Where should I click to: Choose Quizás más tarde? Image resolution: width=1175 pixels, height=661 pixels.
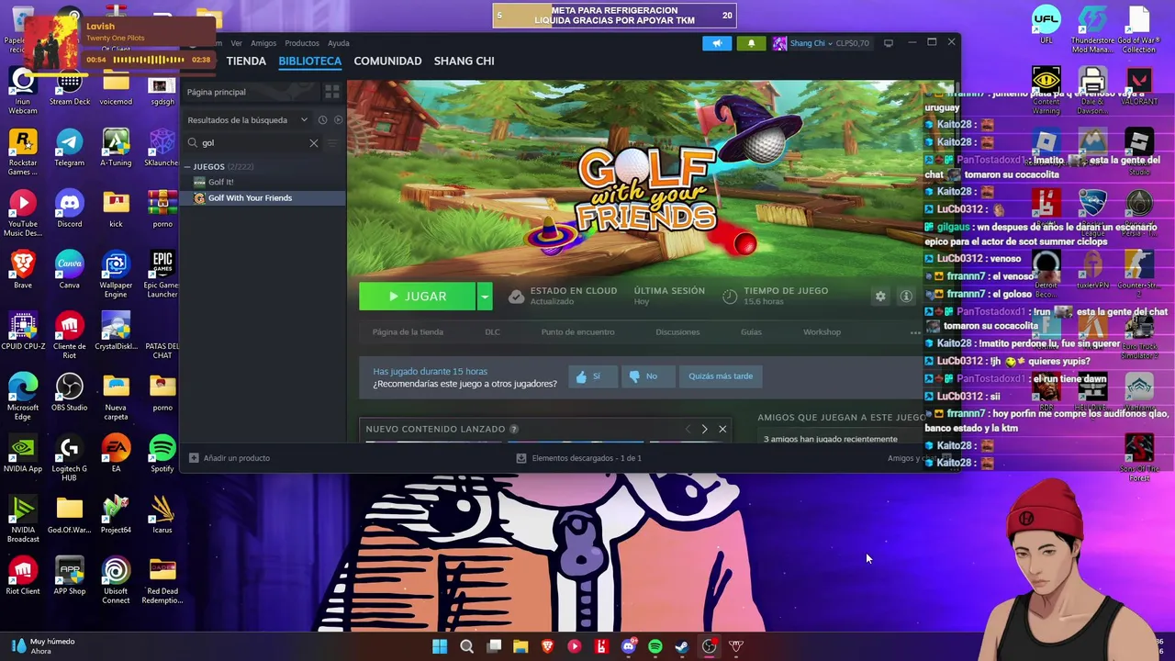click(x=721, y=376)
